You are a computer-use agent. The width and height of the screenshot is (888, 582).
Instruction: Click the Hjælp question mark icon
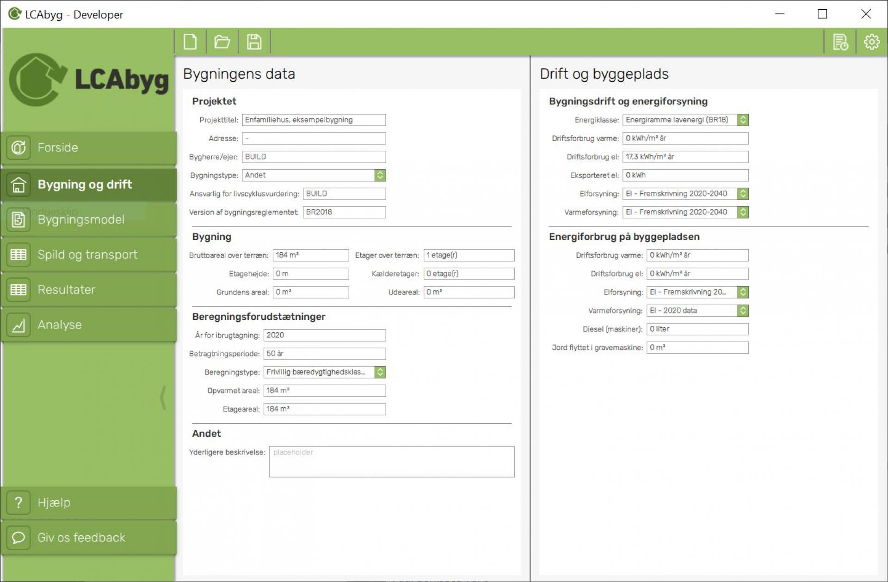18,502
